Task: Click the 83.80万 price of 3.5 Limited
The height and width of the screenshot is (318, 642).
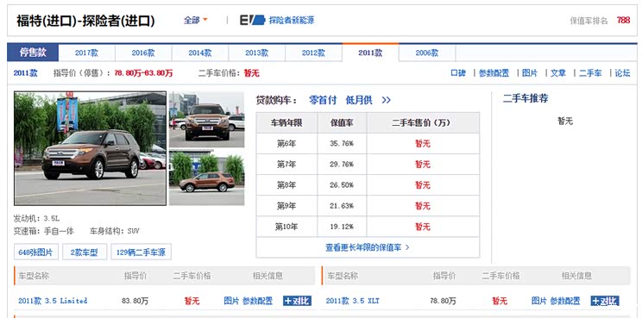Action: (135, 302)
